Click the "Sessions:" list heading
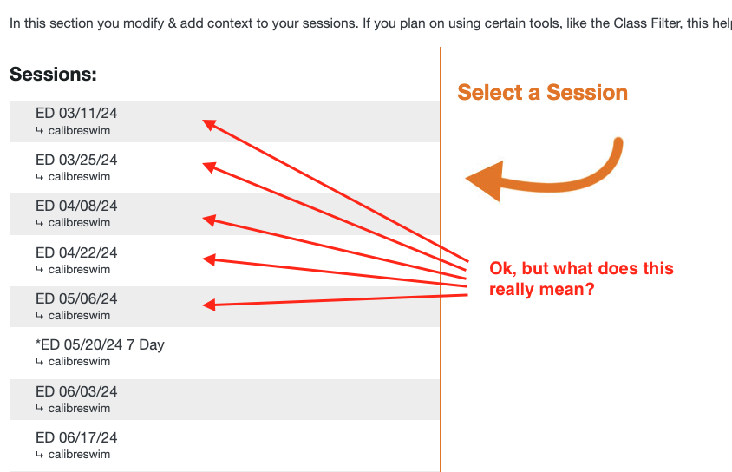The height and width of the screenshot is (472, 732). coord(53,75)
